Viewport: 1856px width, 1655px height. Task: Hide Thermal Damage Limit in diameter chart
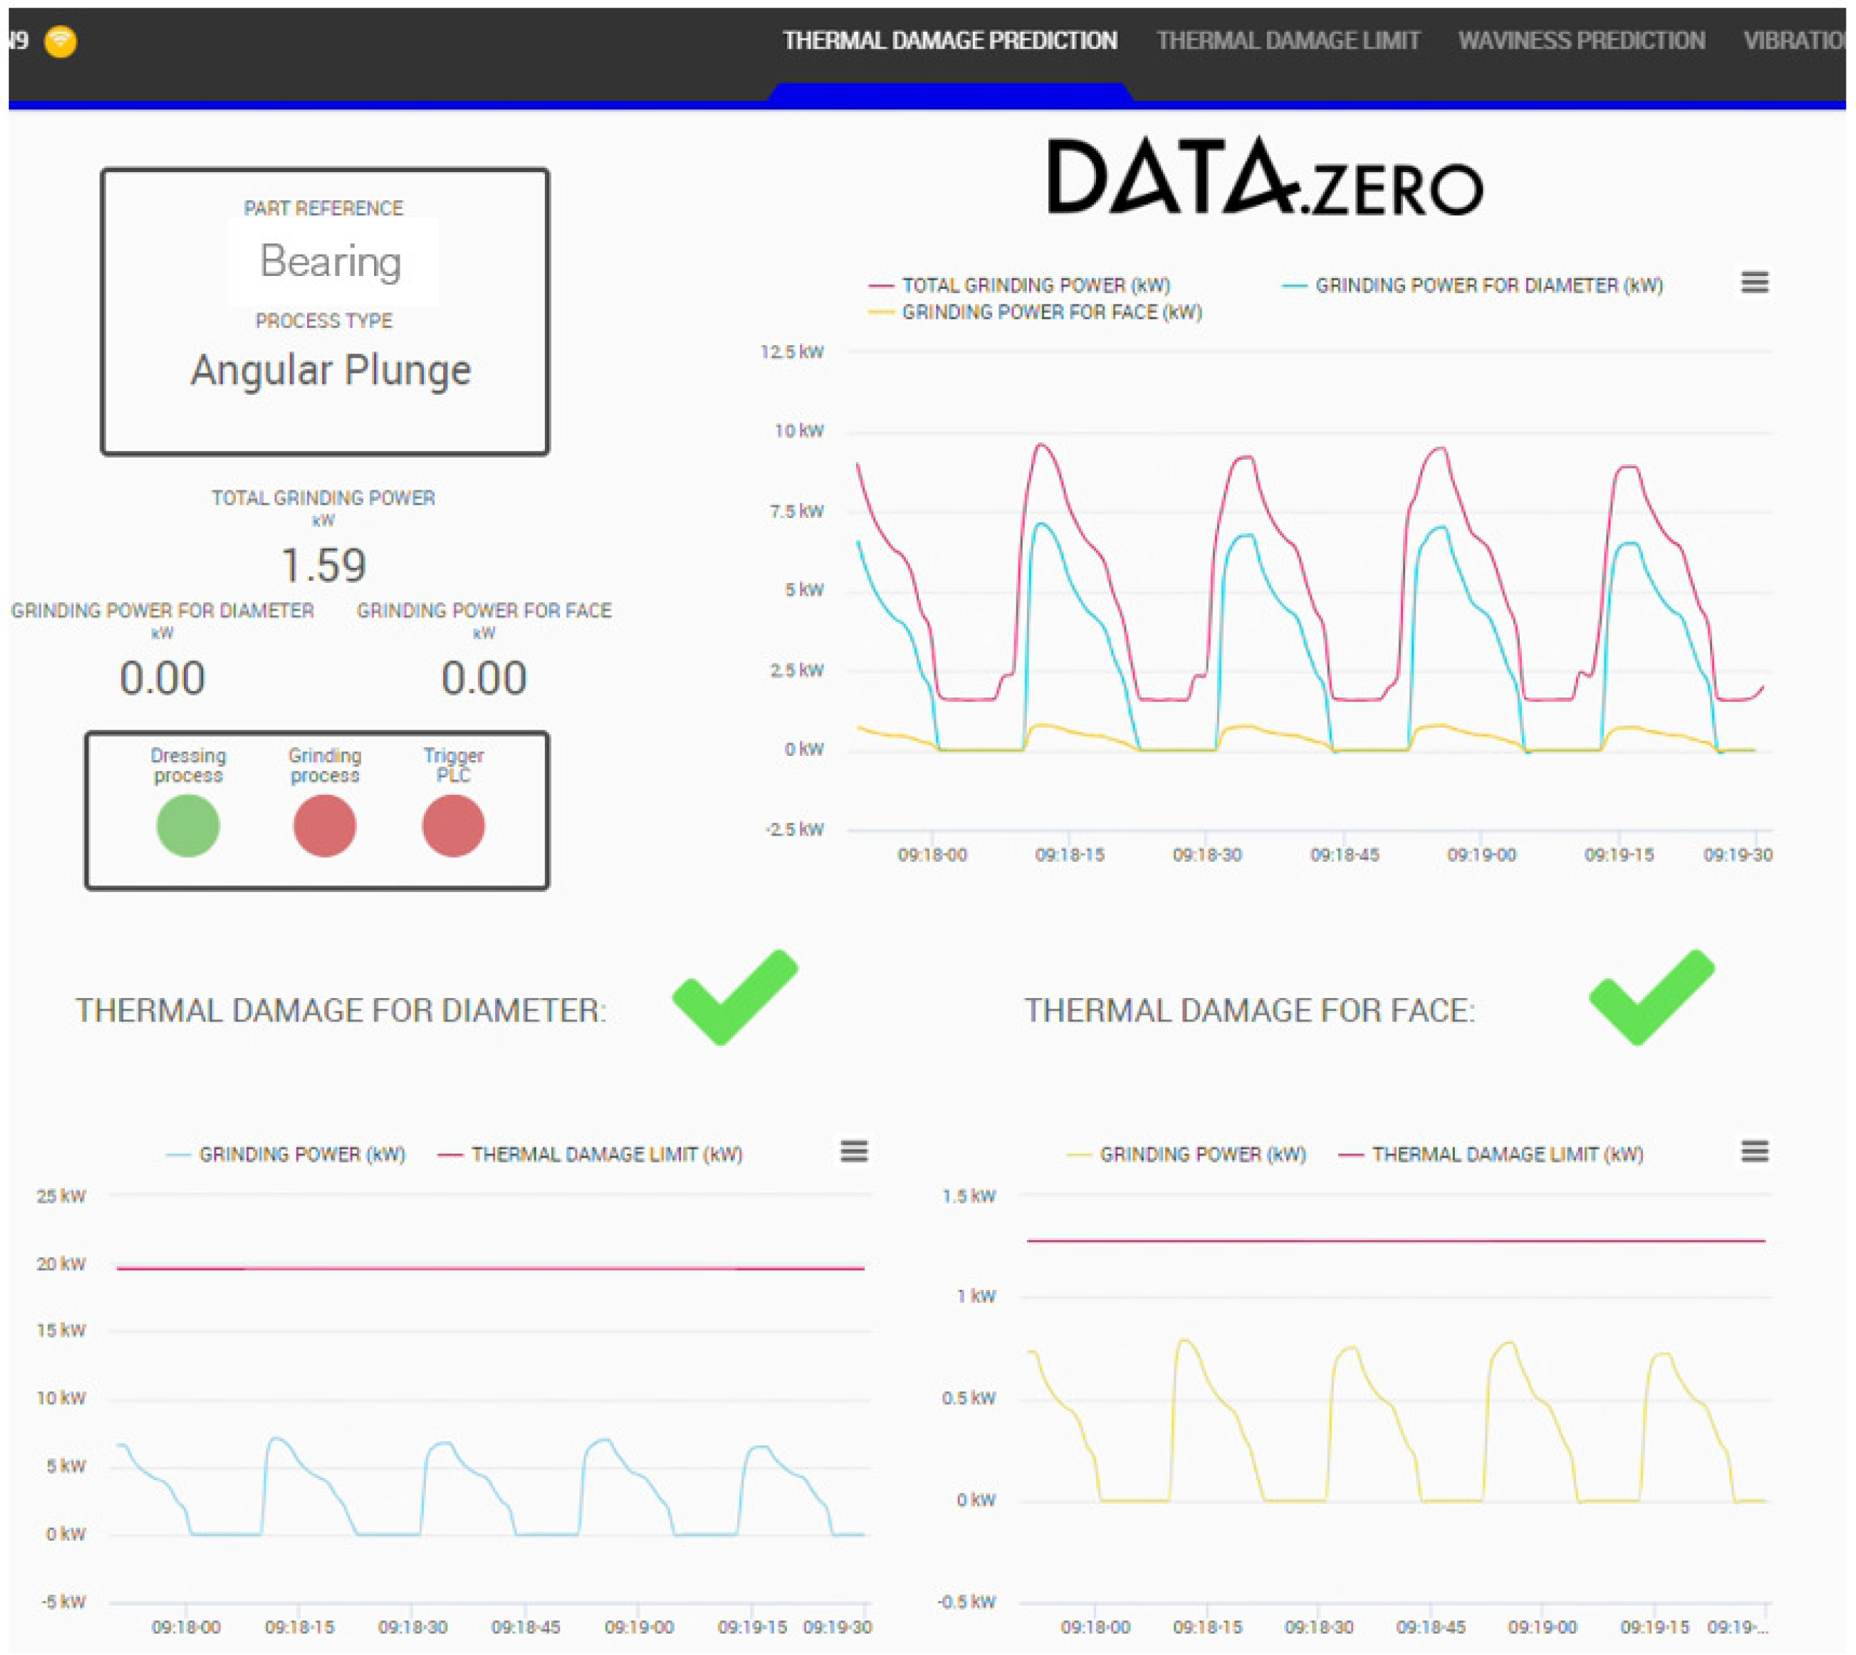point(606,1154)
